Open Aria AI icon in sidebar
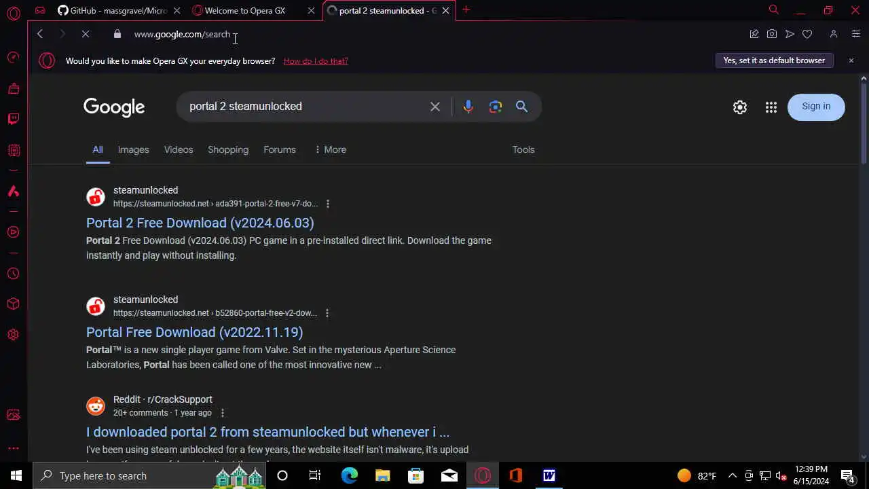Screen dimensions: 869x489 (13, 191)
